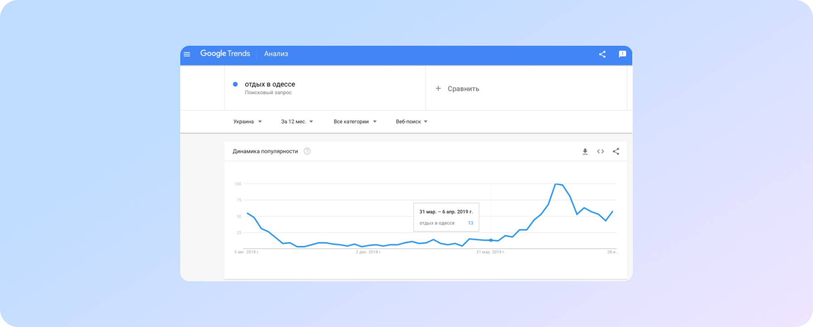
Task: Click the share icon in the header
Action: pyautogui.click(x=602, y=54)
